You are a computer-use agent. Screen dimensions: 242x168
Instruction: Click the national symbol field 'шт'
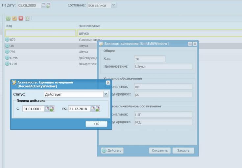click(x=163, y=87)
